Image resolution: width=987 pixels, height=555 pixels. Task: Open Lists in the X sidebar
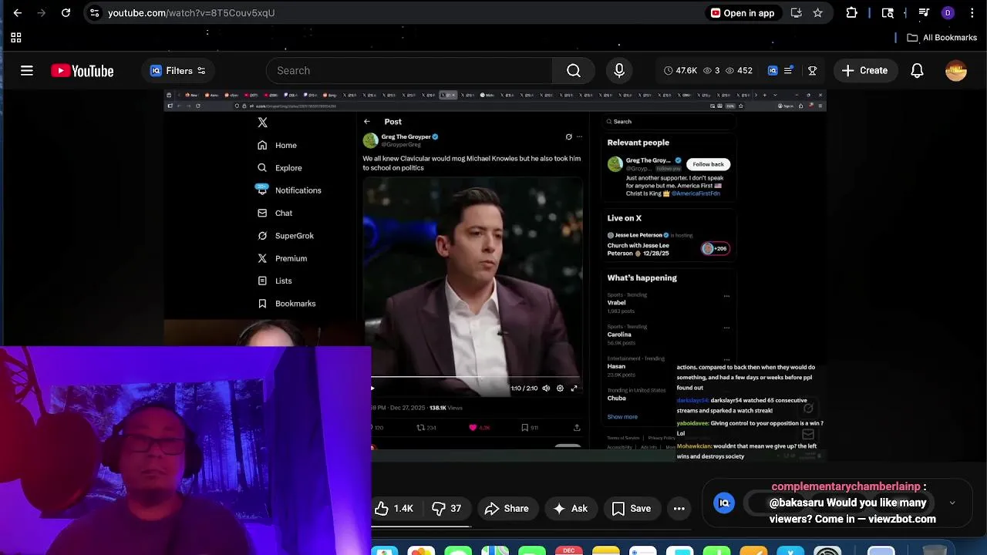point(275,281)
